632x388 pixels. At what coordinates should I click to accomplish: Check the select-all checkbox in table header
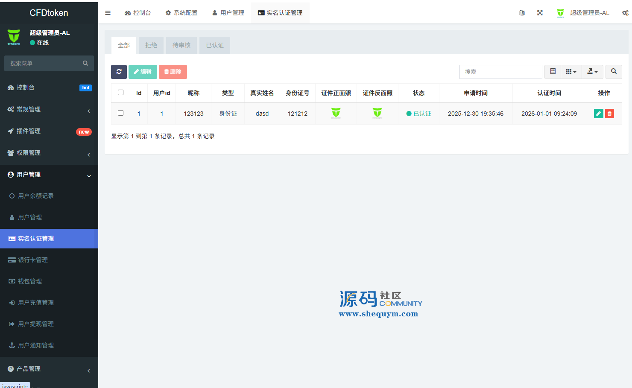[120, 93]
